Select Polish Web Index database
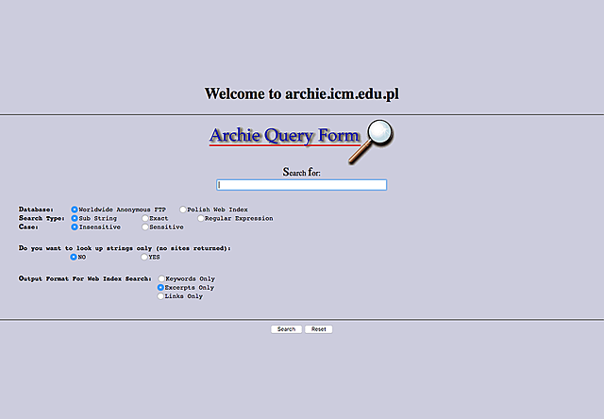The height and width of the screenshot is (419, 604). (183, 209)
